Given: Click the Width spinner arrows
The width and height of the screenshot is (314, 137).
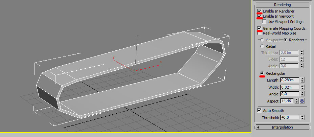Looking at the screenshot, I should 302,87.
